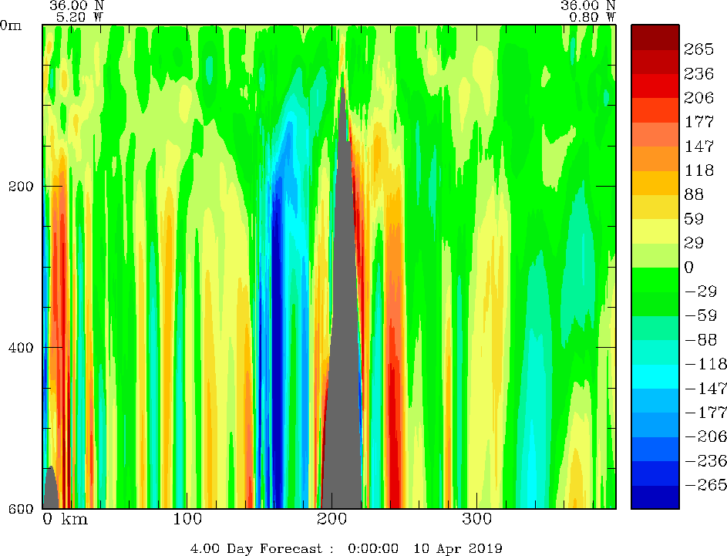
Task: Click the 0m depth label at top left
Action: pos(11,25)
